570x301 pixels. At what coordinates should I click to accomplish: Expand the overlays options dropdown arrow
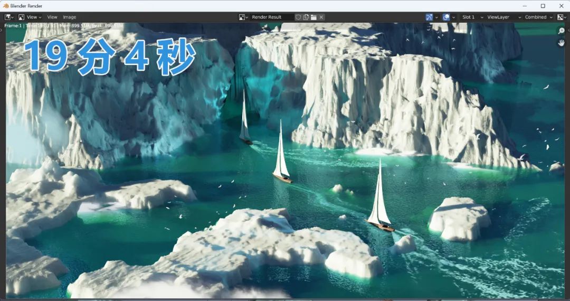coord(453,17)
